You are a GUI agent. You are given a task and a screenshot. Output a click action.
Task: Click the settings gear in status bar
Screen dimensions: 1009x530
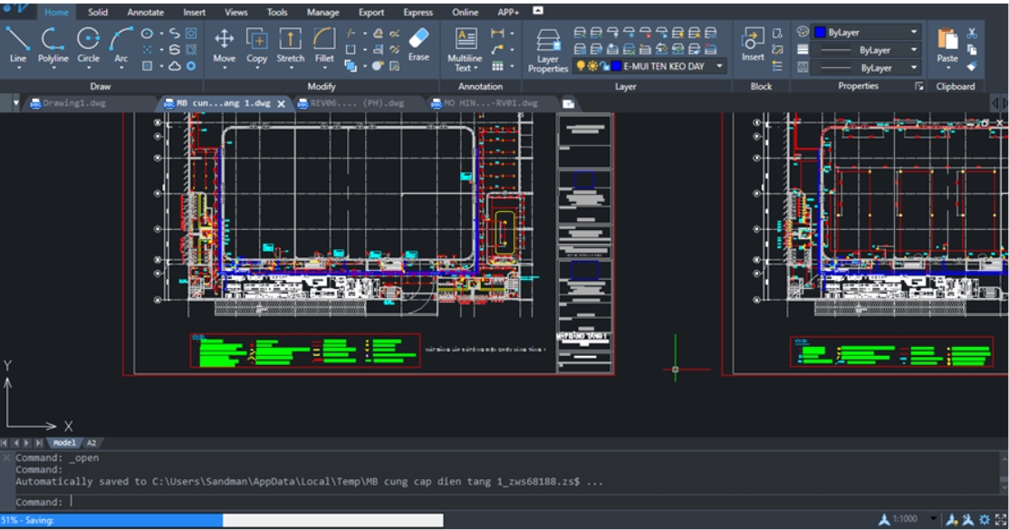tap(984, 519)
